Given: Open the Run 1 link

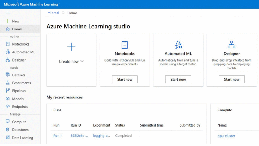Looking at the screenshot, I should (58, 136).
